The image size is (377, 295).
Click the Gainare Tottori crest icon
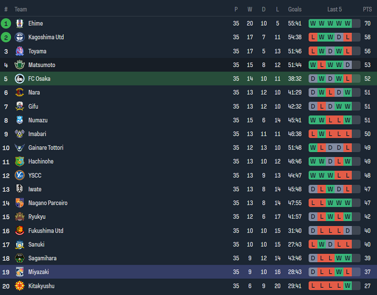tap(19, 148)
